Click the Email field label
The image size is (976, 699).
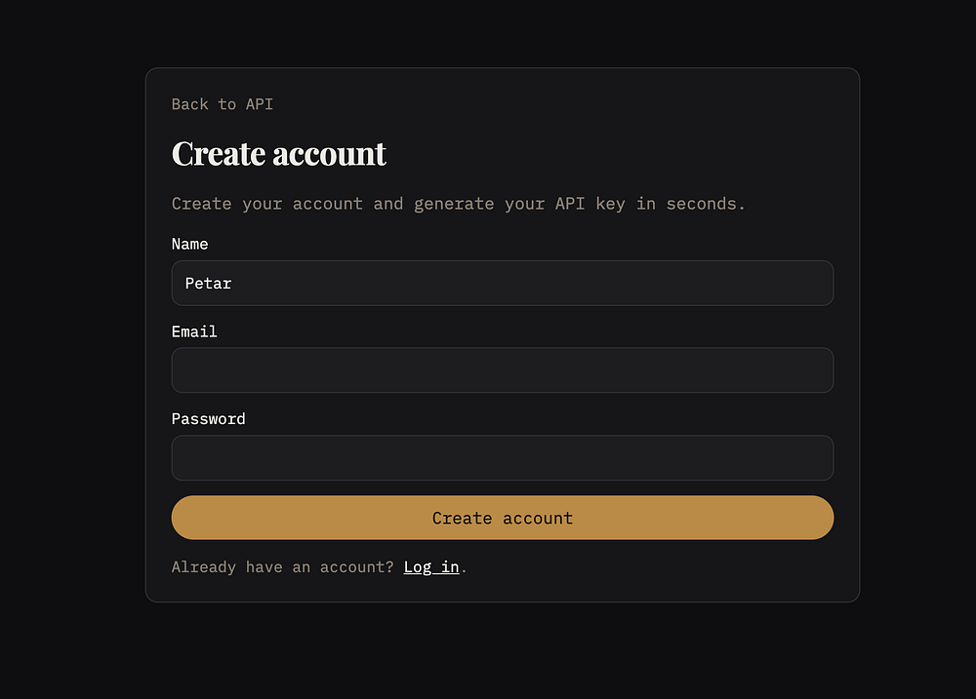point(194,331)
